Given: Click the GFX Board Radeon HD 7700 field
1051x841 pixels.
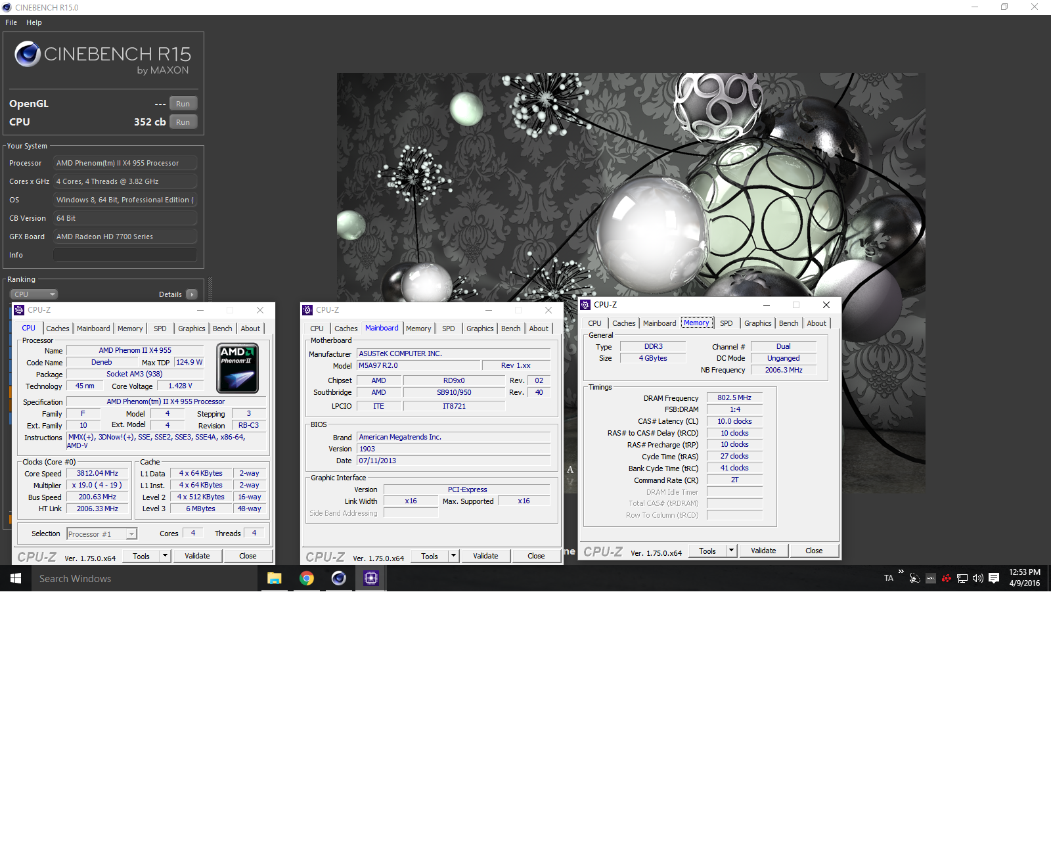Looking at the screenshot, I should click(125, 237).
